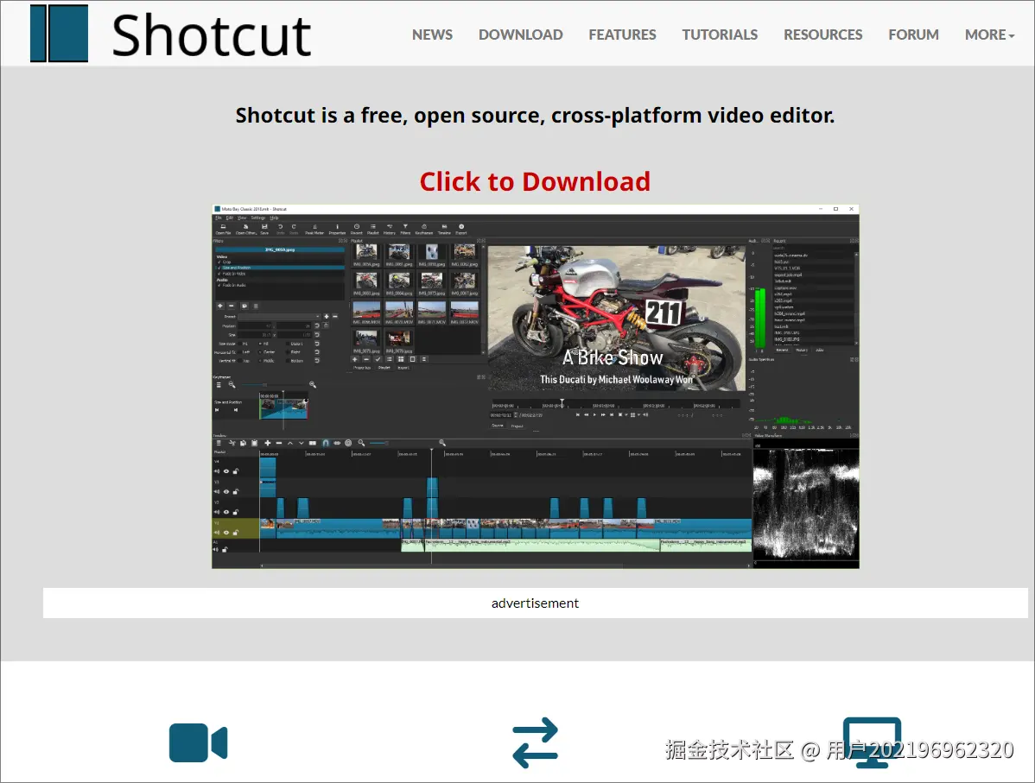Open the TUTORIALS page
Viewport: 1035px width, 783px height.
tap(720, 35)
